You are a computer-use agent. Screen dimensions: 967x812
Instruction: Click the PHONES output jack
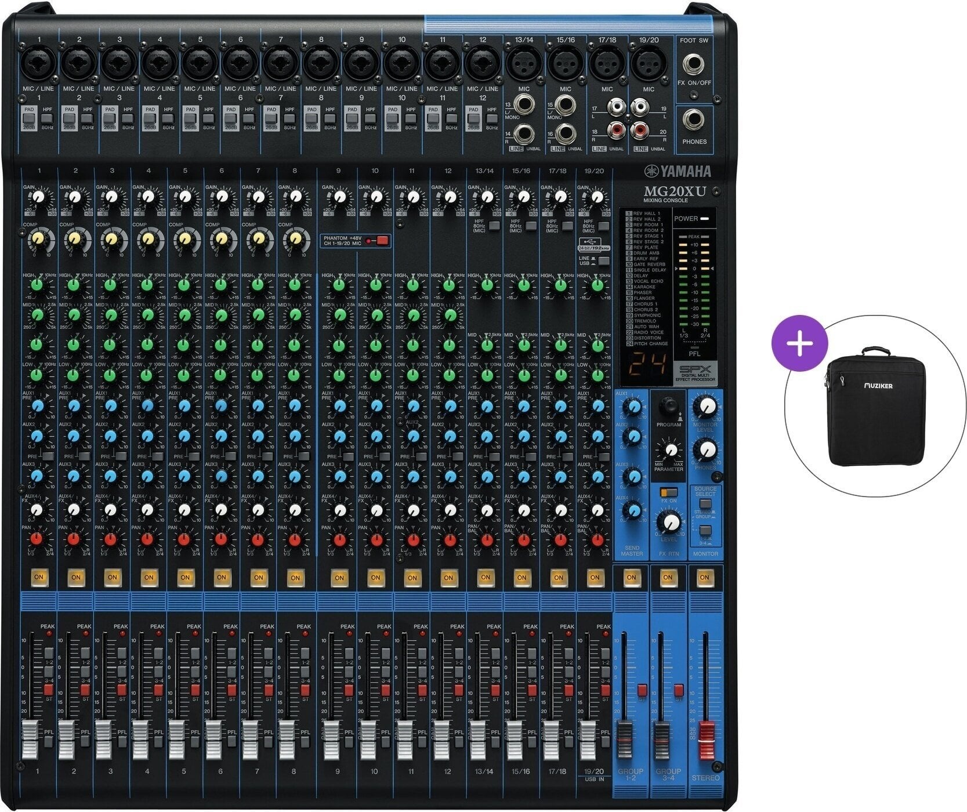tap(694, 121)
